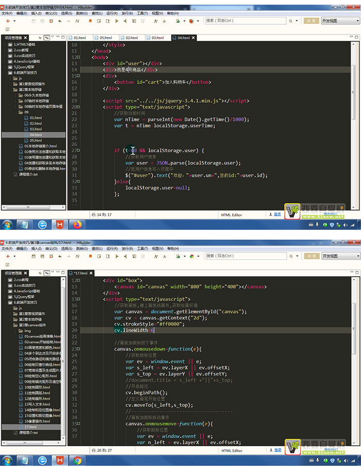Collapse code fold marker on line 20, top window

(x=78, y=106)
